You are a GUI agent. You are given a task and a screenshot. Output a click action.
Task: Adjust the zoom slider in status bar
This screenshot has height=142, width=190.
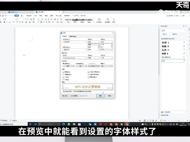[179, 121]
